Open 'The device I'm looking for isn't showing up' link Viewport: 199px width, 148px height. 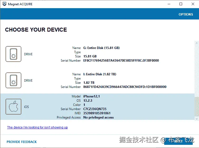pos(37,127)
